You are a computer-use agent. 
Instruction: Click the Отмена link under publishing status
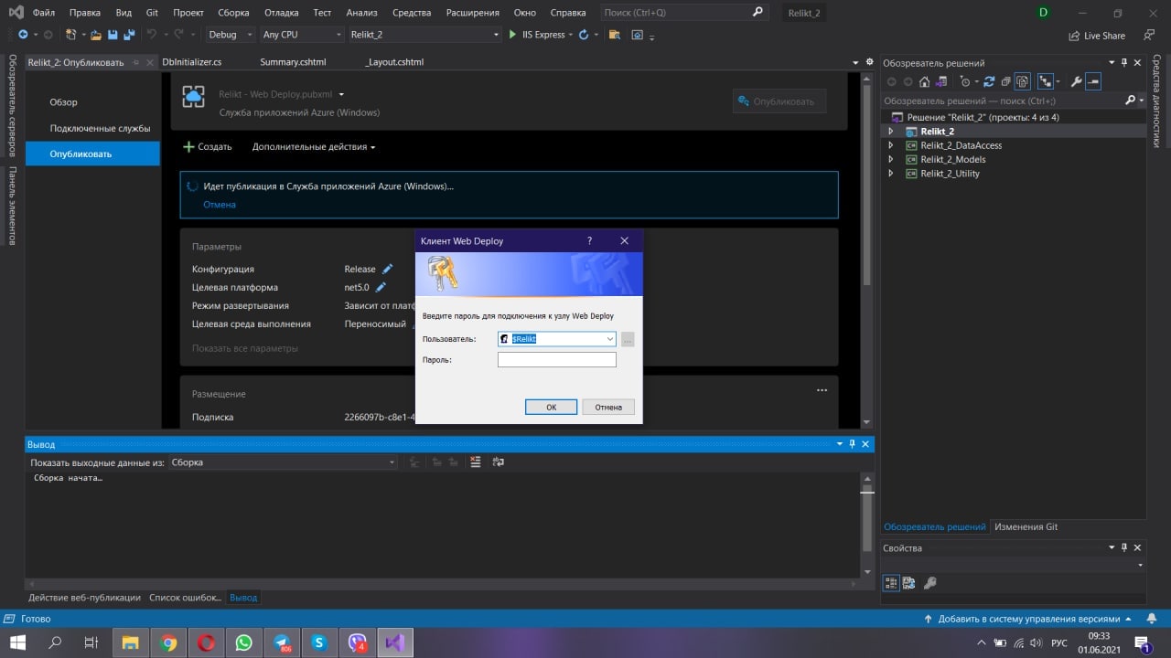[x=220, y=205]
